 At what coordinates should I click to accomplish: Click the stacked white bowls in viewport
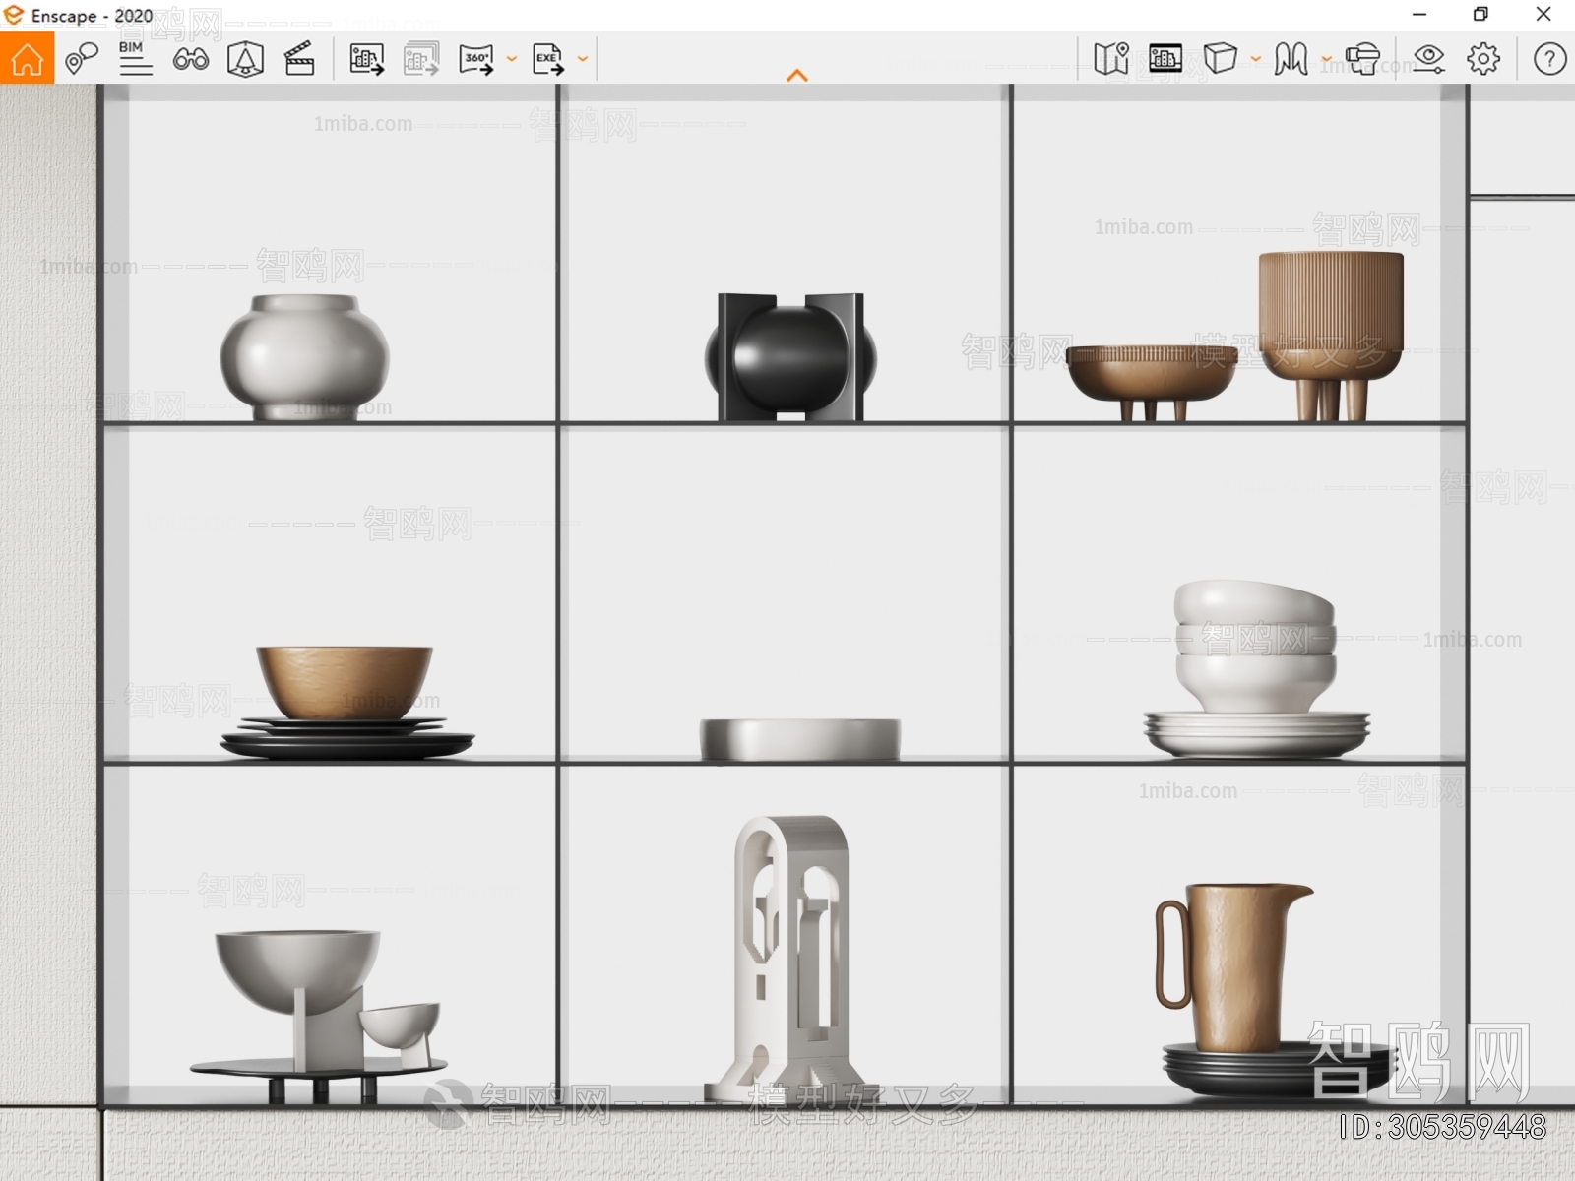click(x=1255, y=646)
